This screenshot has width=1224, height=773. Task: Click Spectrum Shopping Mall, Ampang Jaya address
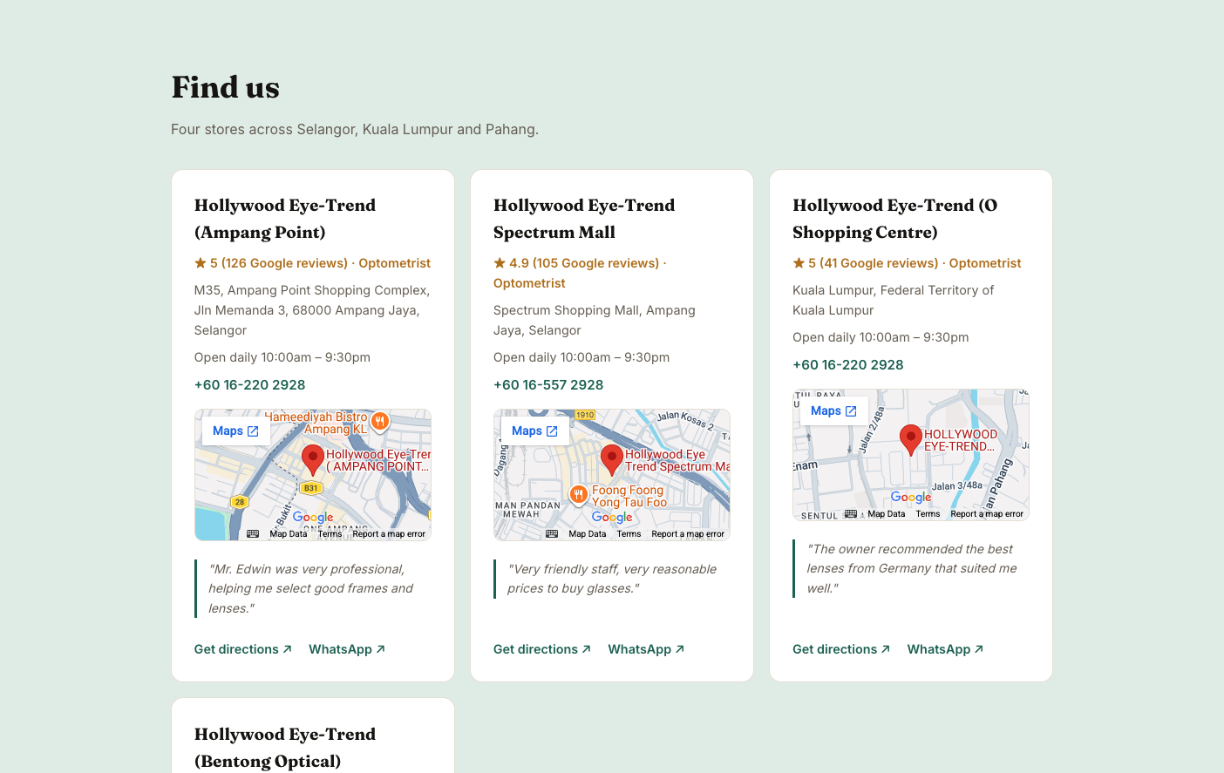point(595,320)
